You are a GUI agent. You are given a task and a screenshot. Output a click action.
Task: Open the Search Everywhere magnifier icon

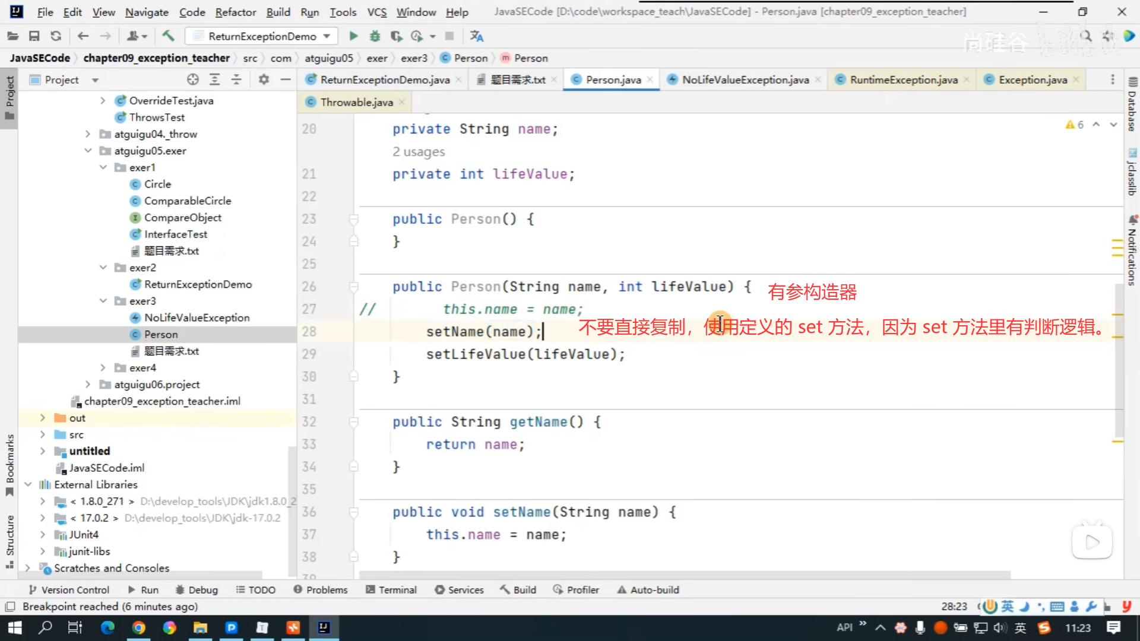click(x=1085, y=36)
